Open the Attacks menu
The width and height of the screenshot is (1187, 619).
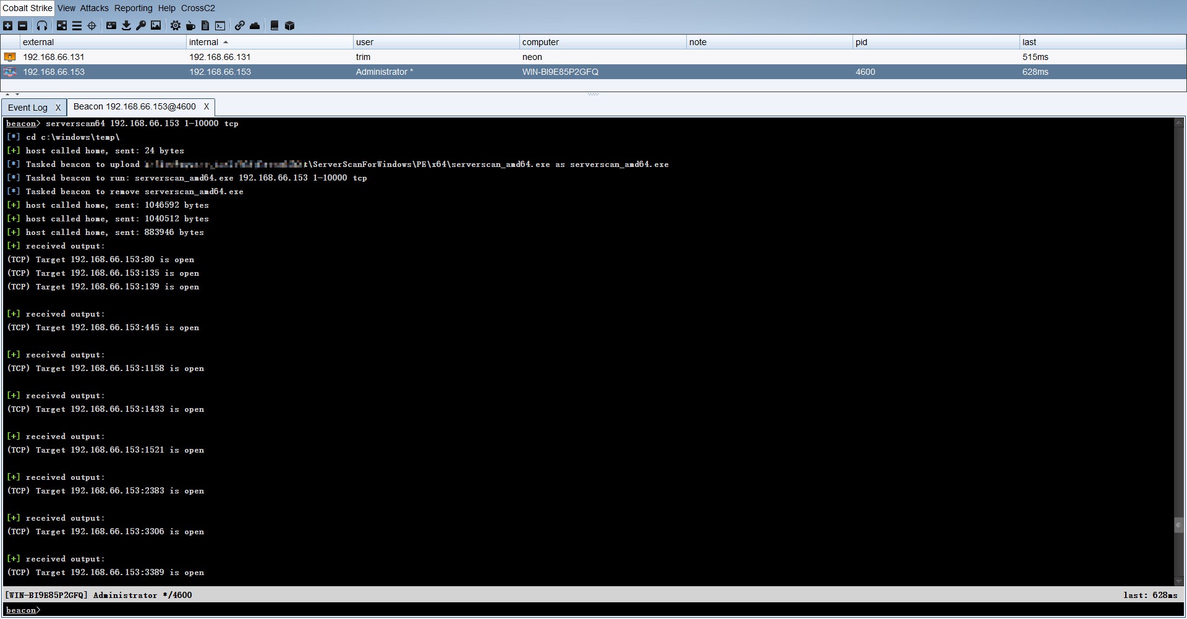[x=94, y=8]
